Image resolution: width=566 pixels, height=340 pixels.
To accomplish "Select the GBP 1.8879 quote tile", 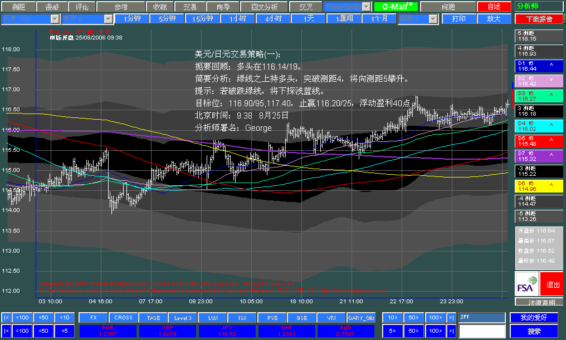I will pyautogui.click(x=168, y=331).
